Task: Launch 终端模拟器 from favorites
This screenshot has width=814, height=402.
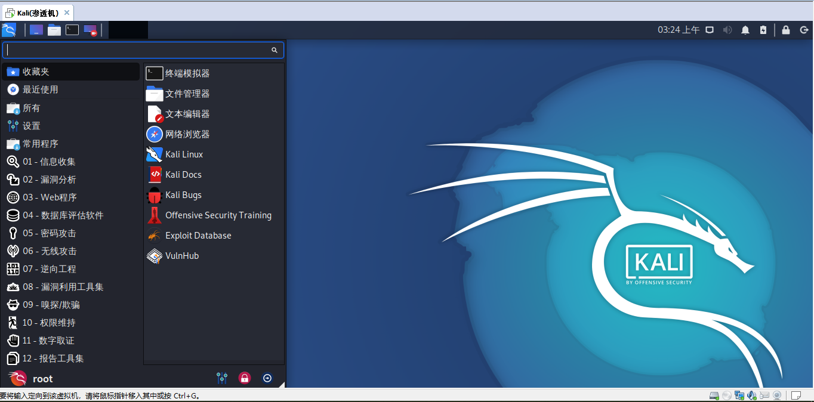Action: 214,73
